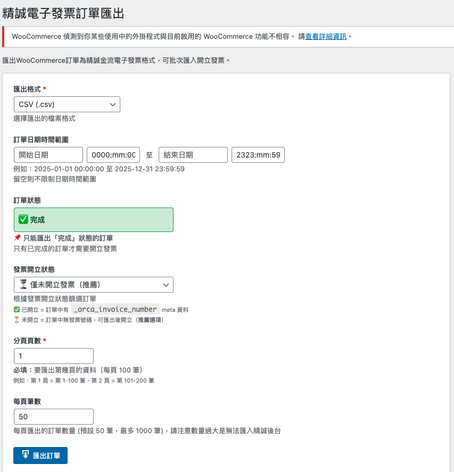Click the green check icon beside 已開立 legend

pos(16,310)
